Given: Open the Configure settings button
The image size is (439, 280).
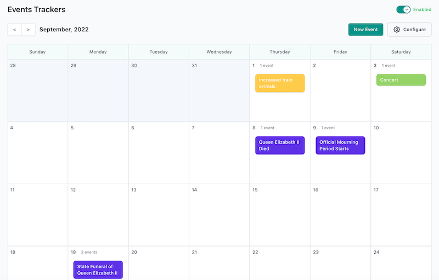Looking at the screenshot, I should [409, 30].
